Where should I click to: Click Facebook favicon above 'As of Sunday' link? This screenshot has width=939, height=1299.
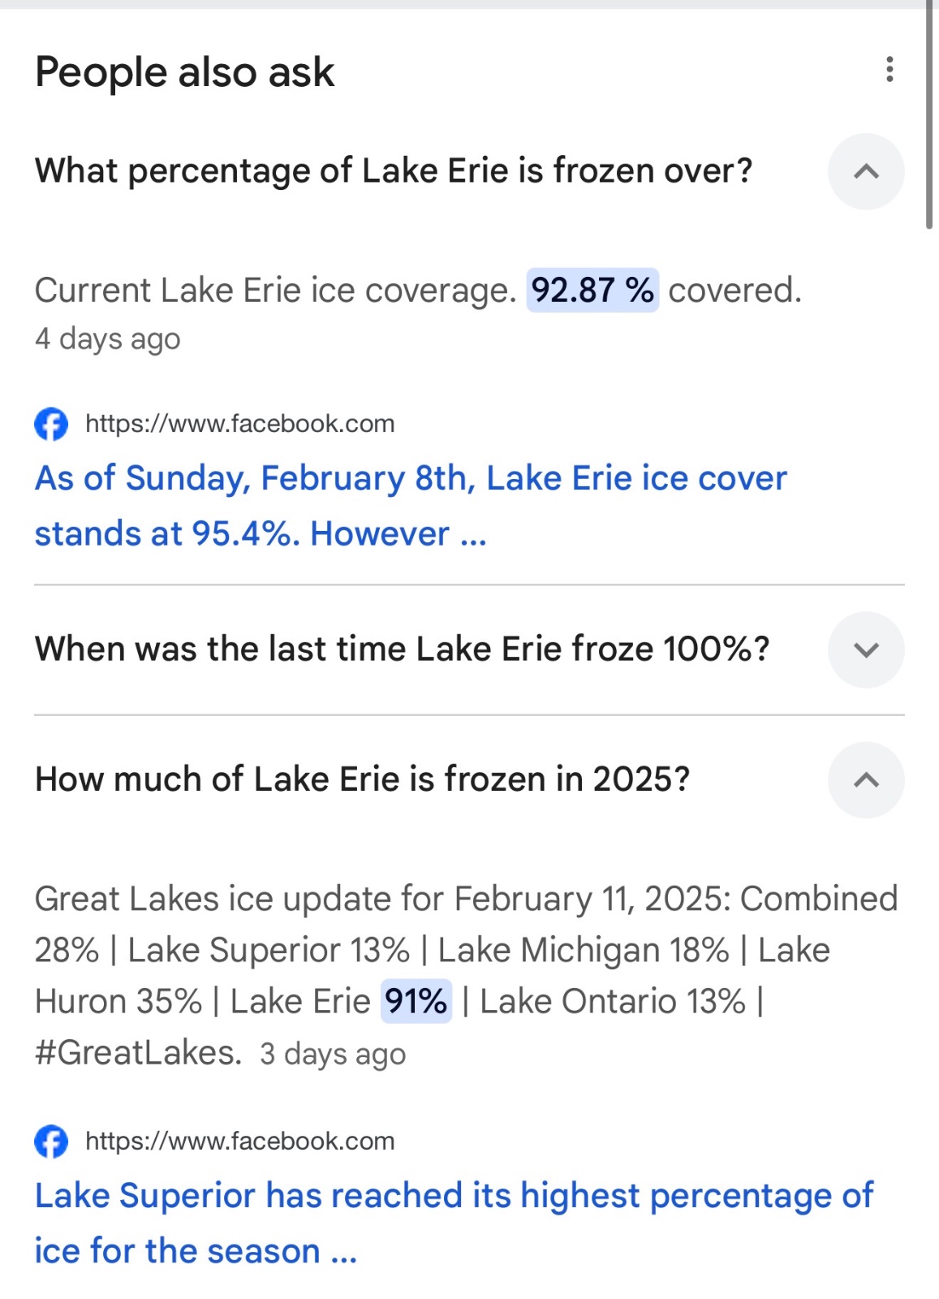pos(51,424)
